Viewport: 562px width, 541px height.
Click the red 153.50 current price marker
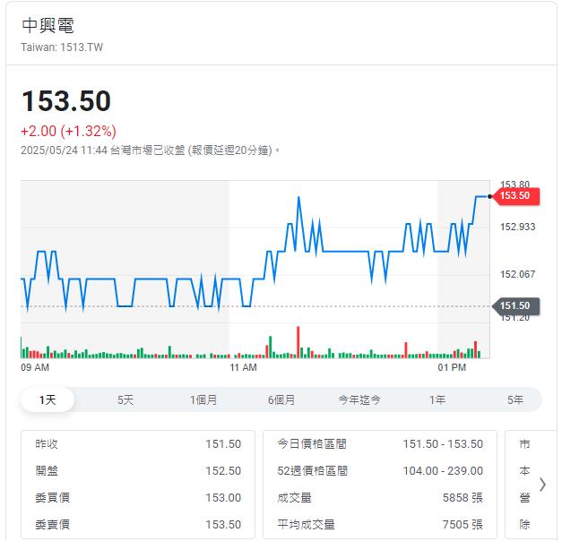pos(515,195)
